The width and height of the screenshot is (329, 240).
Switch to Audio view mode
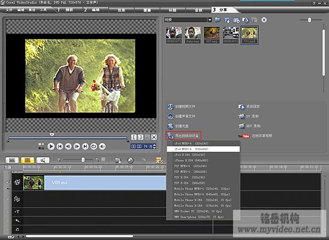point(42,160)
